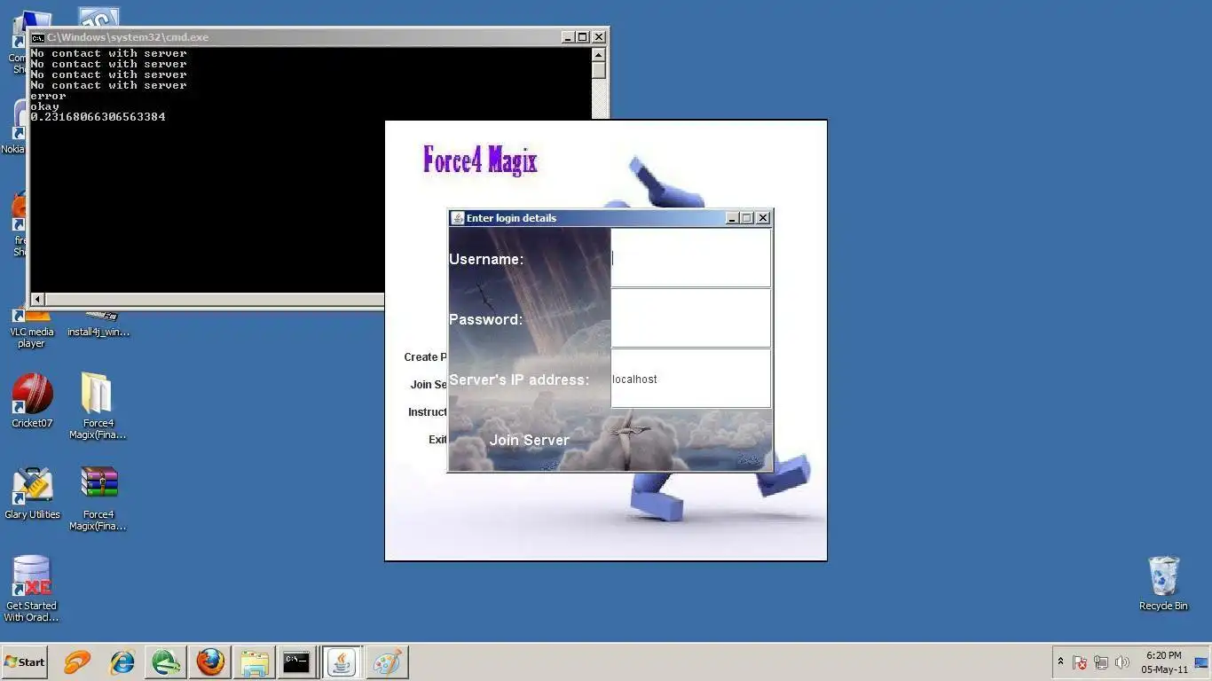
Task: Select the Nokia desktop shortcut
Action: pyautogui.click(x=12, y=129)
